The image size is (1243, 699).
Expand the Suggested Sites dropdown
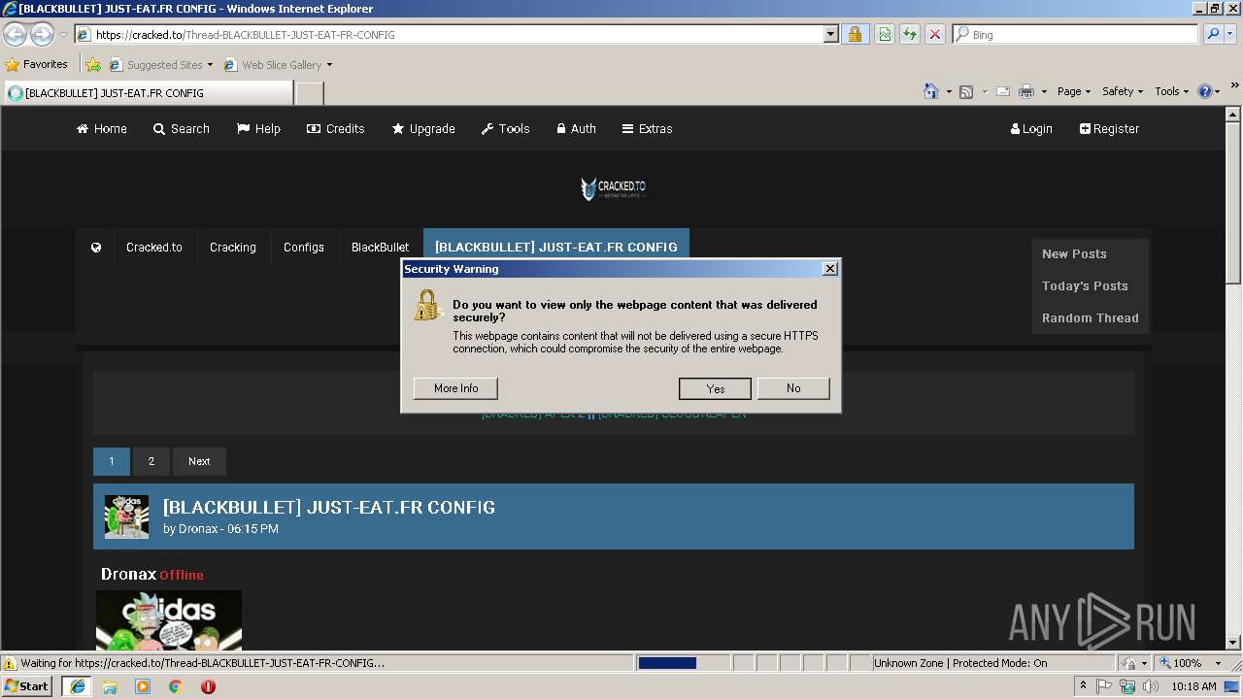point(210,65)
